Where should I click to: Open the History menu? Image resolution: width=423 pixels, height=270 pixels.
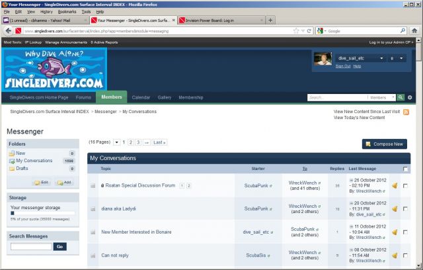point(46,12)
